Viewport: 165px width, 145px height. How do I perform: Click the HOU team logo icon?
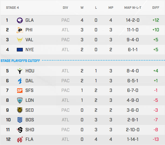coord(20,71)
